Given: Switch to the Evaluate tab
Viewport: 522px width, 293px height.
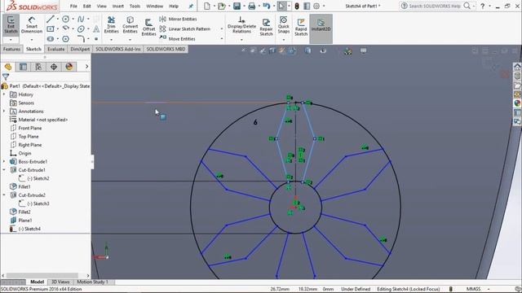Looking at the screenshot, I should coord(55,49).
